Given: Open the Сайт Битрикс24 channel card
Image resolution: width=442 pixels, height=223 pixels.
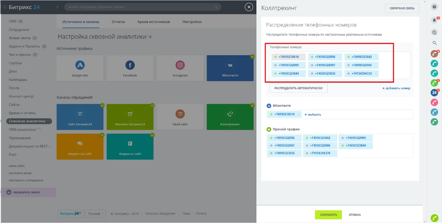Looking at the screenshot, I should pyautogui.click(x=80, y=117).
